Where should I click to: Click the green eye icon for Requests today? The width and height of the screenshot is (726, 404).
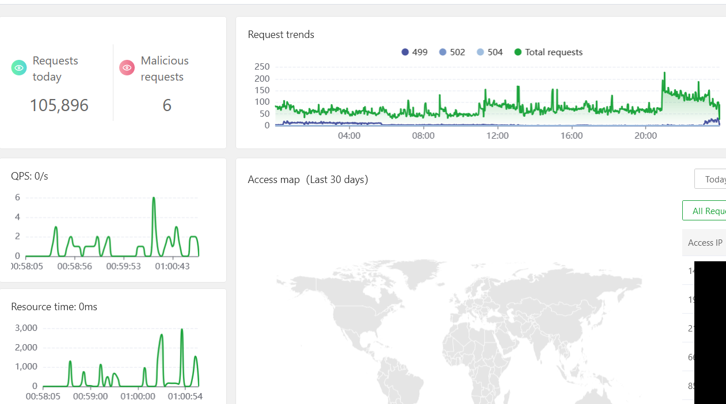pyautogui.click(x=19, y=68)
